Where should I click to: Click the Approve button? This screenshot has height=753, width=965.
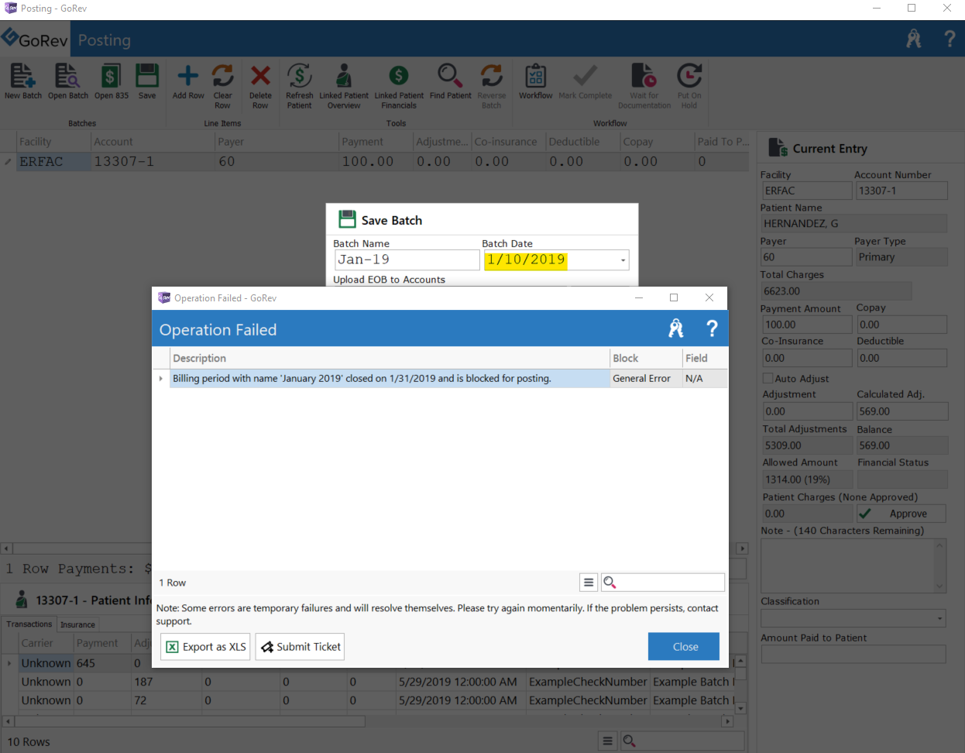click(901, 514)
